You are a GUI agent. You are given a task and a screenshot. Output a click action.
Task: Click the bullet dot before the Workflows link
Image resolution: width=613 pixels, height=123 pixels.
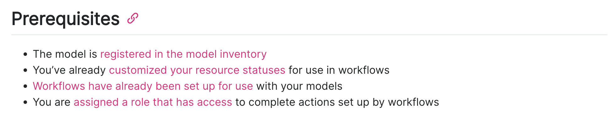25,86
